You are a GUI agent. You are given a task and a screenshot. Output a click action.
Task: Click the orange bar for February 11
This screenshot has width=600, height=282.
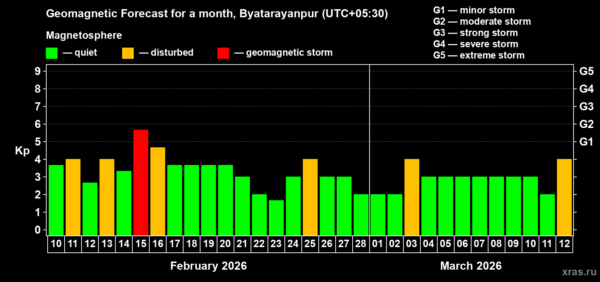click(73, 197)
